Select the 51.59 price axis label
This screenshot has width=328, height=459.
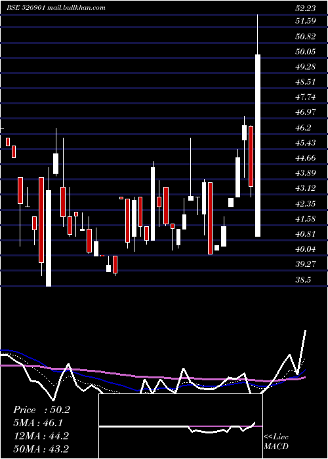pos(306,21)
